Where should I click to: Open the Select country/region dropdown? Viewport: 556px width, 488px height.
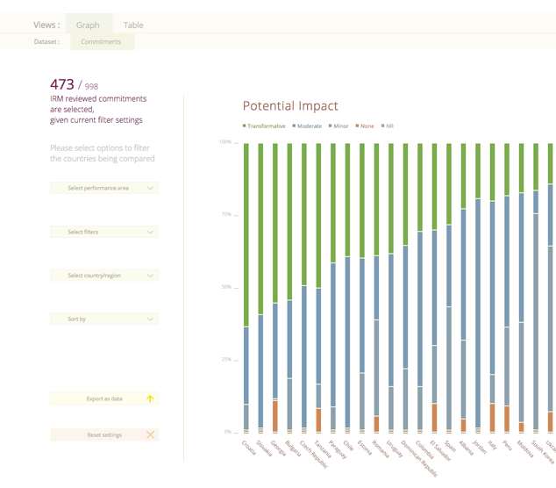pos(104,276)
